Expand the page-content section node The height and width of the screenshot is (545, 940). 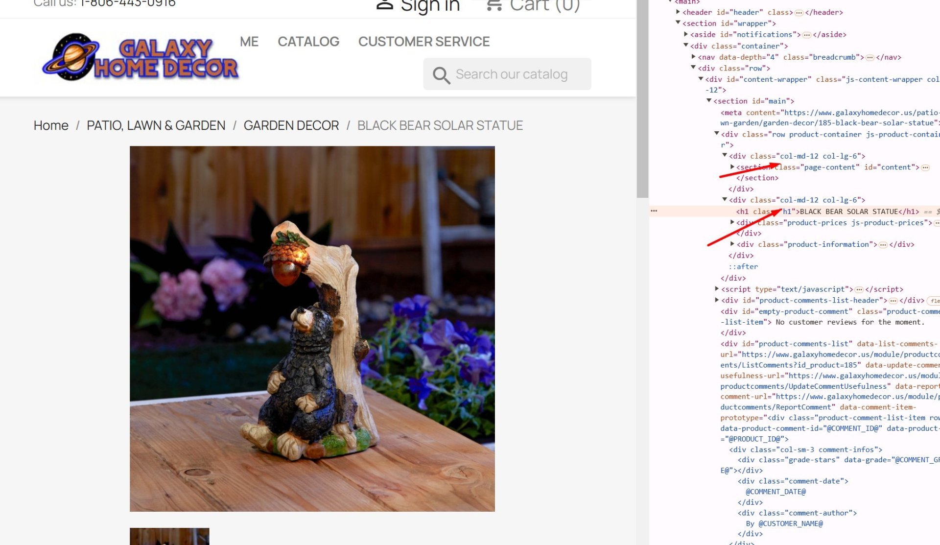pos(732,167)
